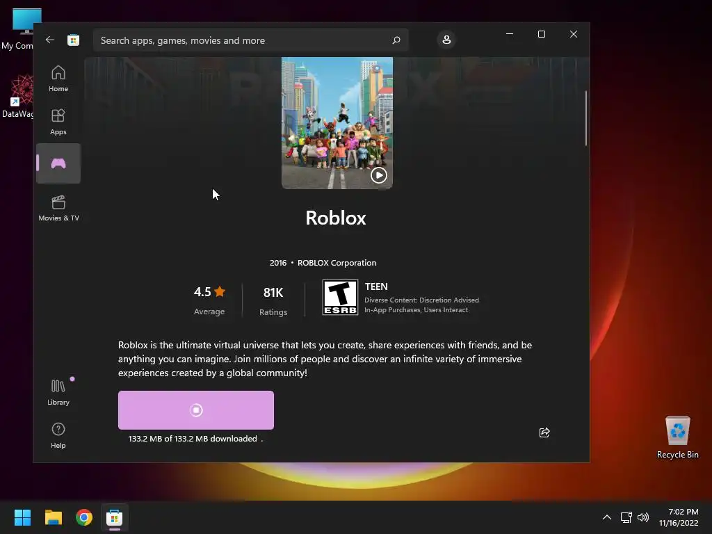Select the DataWag desktop shortcut
712x534 pixels.
click(x=17, y=96)
